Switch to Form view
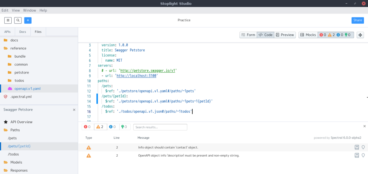 [x=248, y=35]
